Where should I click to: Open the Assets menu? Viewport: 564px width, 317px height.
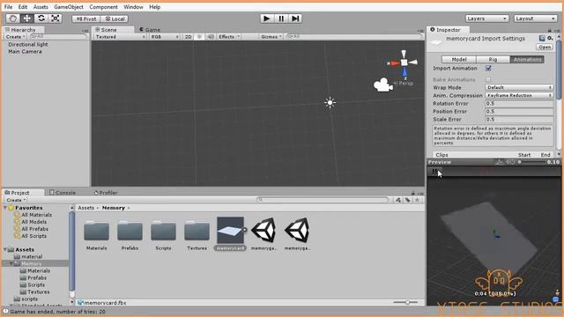coord(41,7)
